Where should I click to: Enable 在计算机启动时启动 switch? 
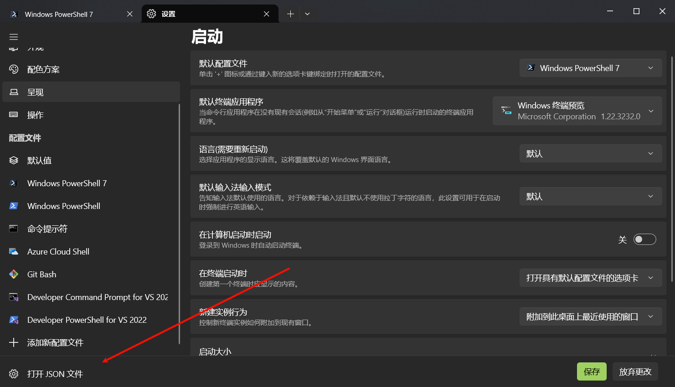tap(644, 239)
